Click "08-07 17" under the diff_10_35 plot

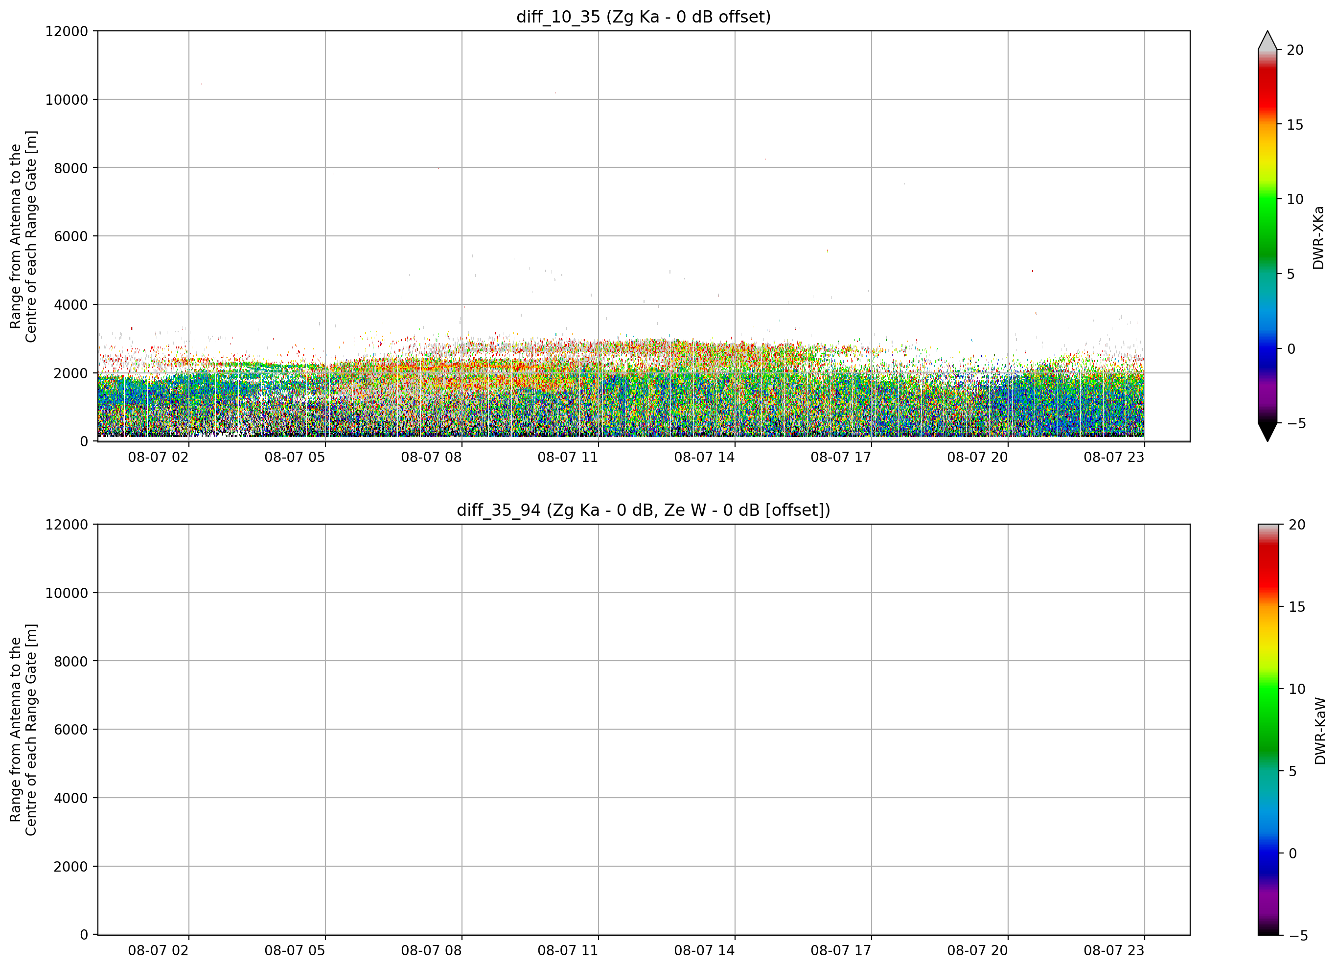tap(841, 458)
